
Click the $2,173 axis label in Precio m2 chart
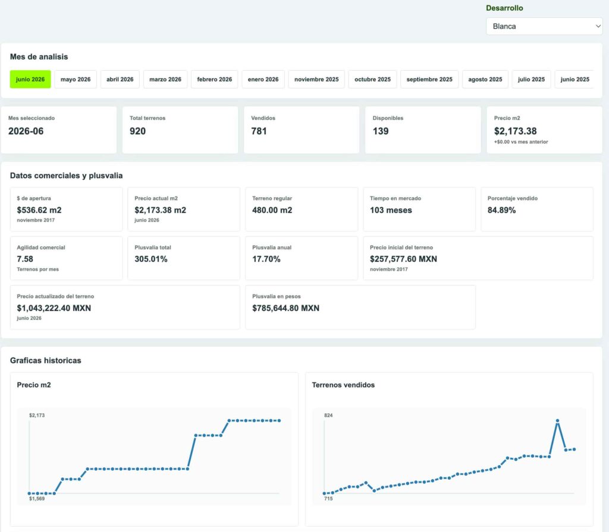coord(37,415)
